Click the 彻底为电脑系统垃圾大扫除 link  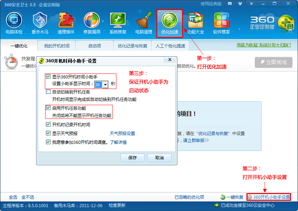(264, 45)
